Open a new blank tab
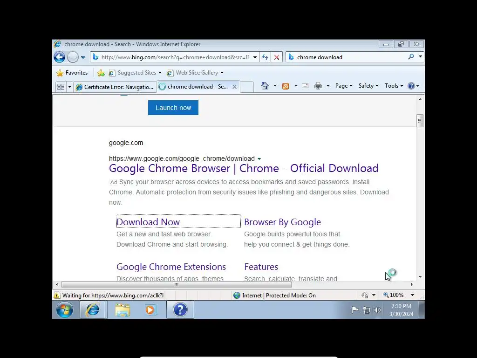 tap(247, 87)
